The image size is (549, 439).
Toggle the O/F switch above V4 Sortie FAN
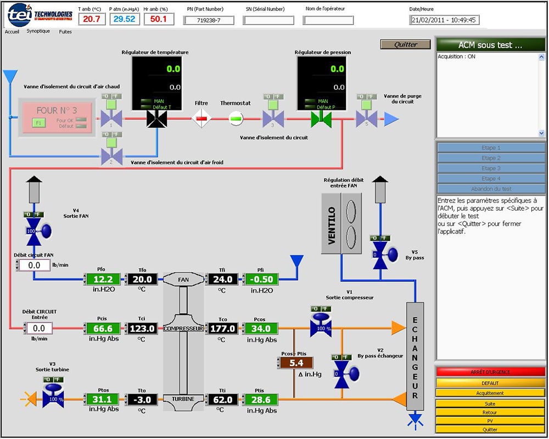click(x=33, y=214)
